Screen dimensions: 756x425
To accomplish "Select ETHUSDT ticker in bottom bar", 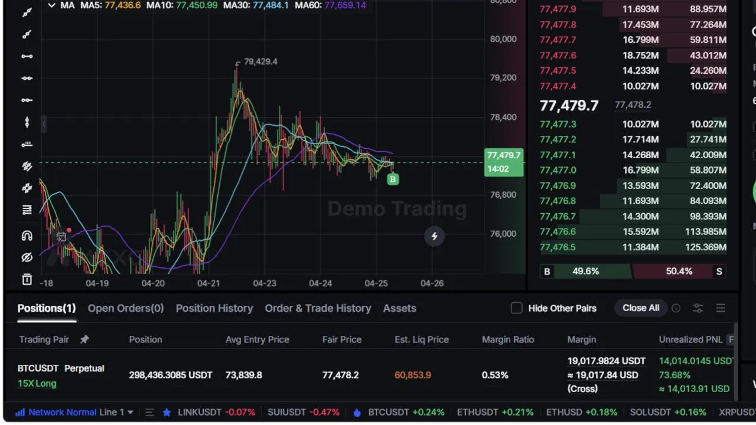I will (496, 412).
